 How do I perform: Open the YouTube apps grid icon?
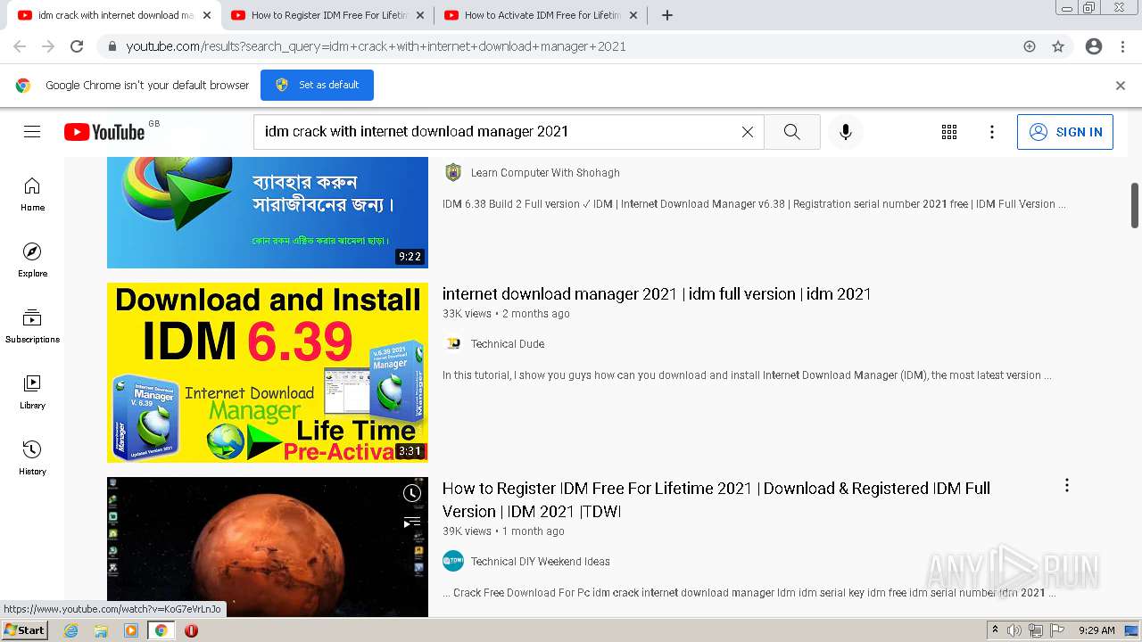coord(949,132)
